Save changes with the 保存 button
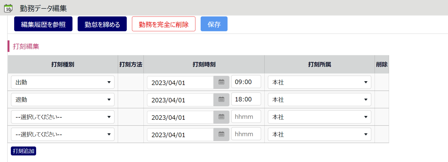 pyautogui.click(x=214, y=24)
